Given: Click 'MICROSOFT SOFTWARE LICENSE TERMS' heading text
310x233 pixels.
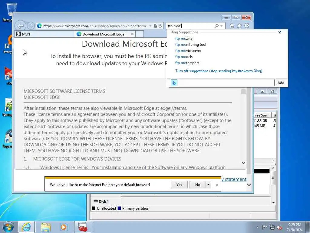Looking at the screenshot, I should click(64, 91).
